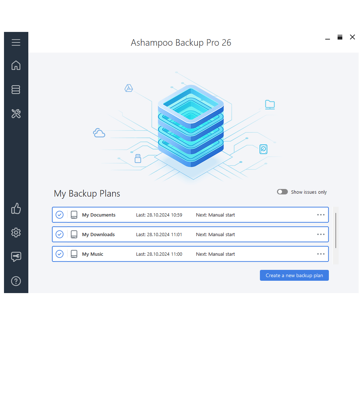The height and width of the screenshot is (399, 363).
Task: Click the thumbs-up feedback icon
Action: tap(16, 209)
